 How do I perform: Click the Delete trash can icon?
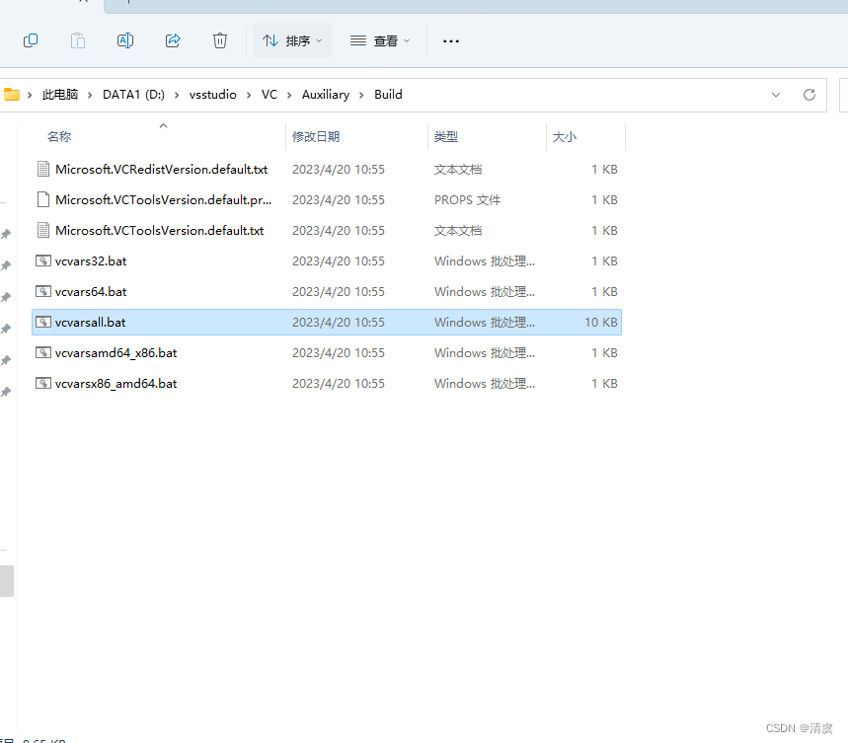tap(220, 40)
